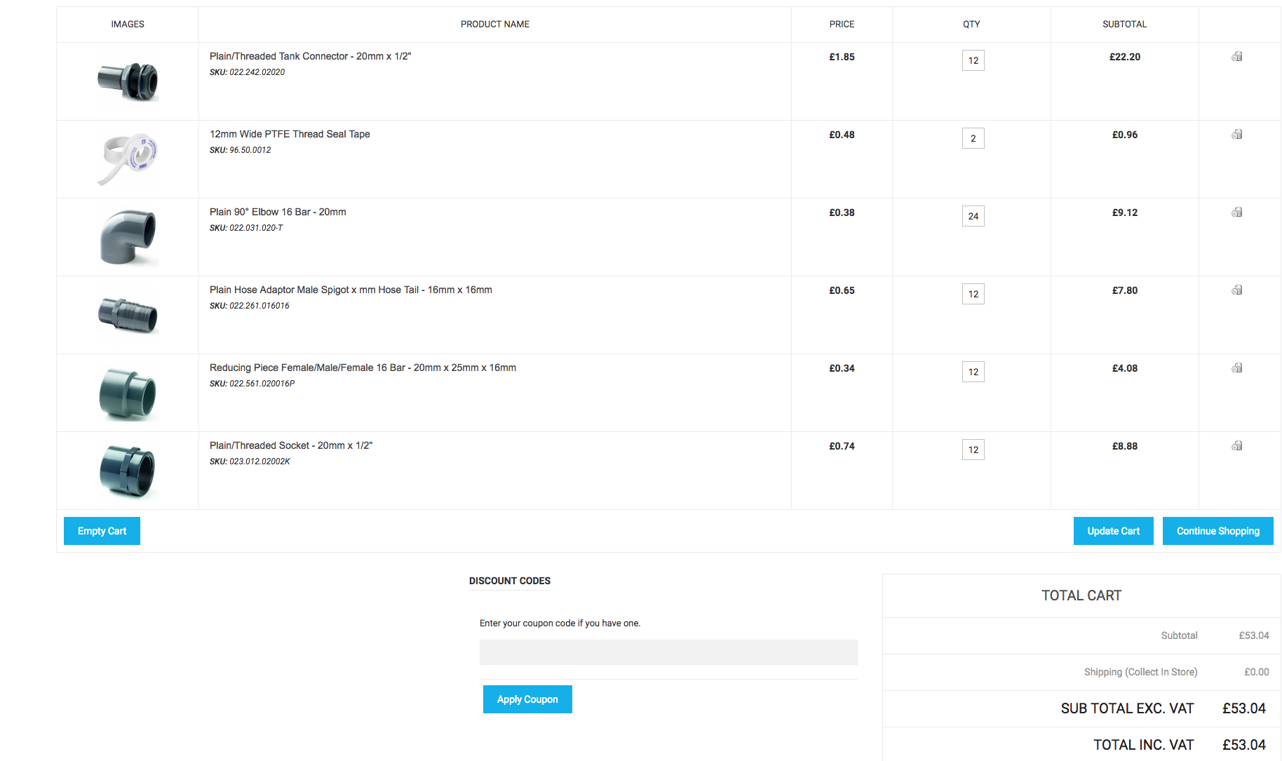Edit quantity for the Tank Connector
This screenshot has width=1282, height=761.
[x=973, y=60]
